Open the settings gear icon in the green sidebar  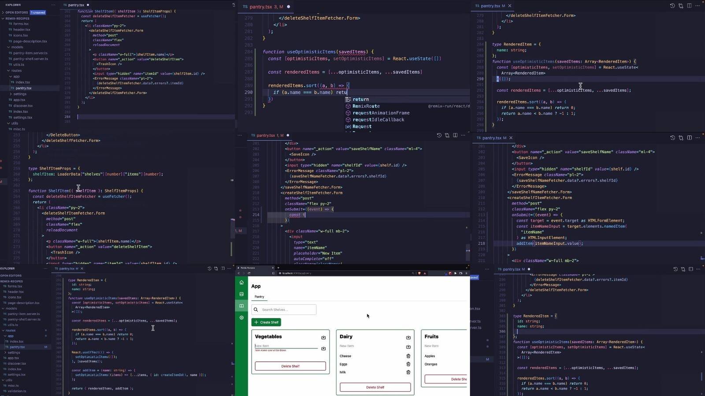pyautogui.click(x=241, y=318)
